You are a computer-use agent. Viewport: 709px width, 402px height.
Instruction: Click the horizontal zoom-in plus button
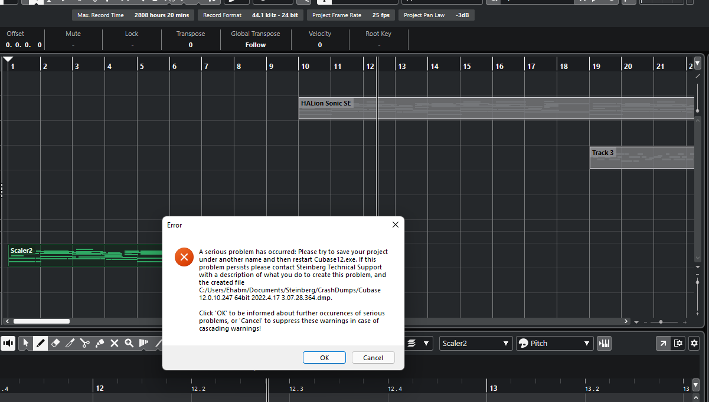pyautogui.click(x=685, y=322)
